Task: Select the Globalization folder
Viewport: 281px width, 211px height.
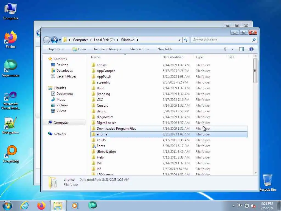Action: pyautogui.click(x=106, y=152)
